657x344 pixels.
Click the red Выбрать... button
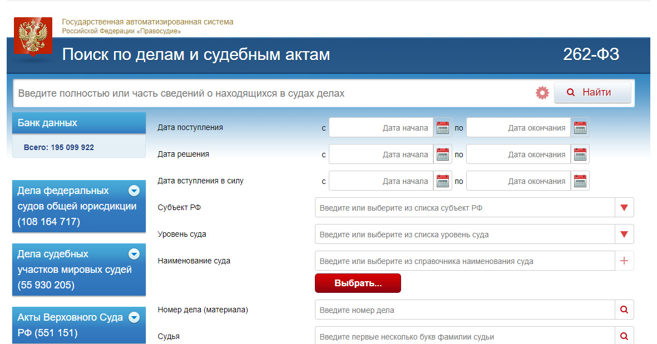[358, 283]
